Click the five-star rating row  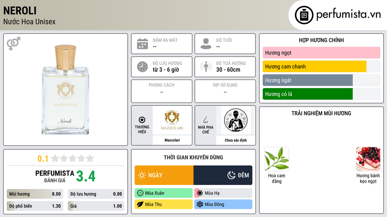(x=73, y=158)
